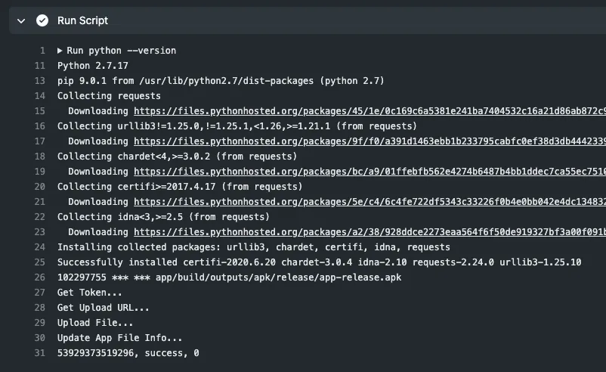Collapse the Run Script step chevron
The image size is (606, 372).
[21, 21]
